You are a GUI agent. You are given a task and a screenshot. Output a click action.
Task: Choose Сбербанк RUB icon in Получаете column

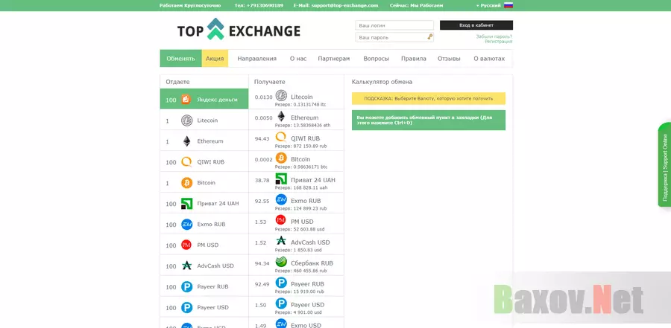point(281,262)
